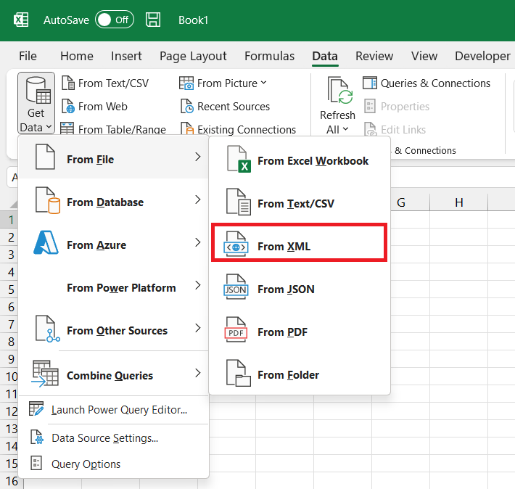Open Queries & Connections pane
Screen dimensions: 515x489
click(427, 83)
